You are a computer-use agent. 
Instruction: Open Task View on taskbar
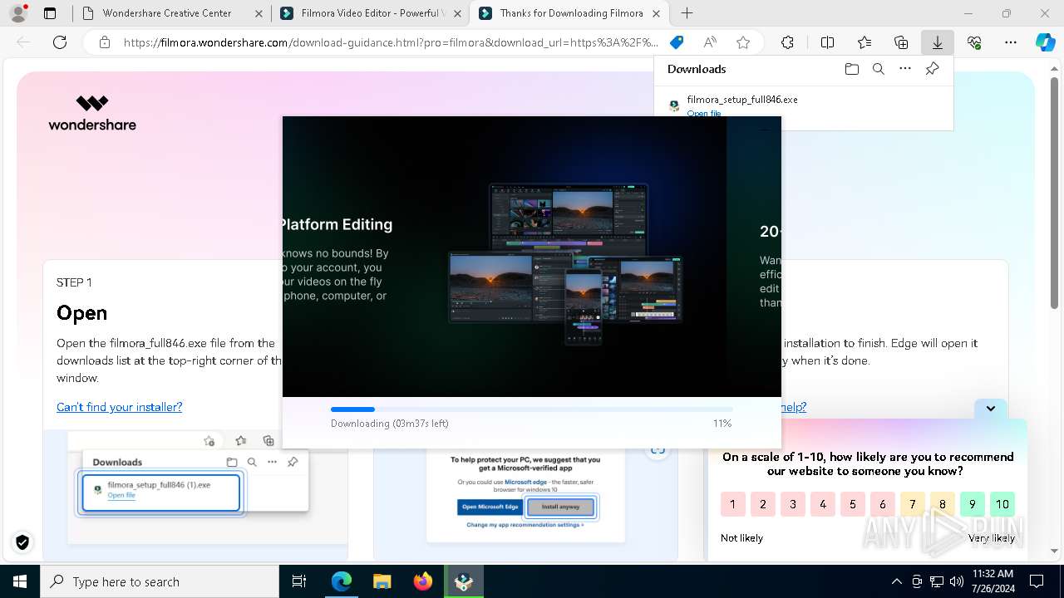click(299, 581)
